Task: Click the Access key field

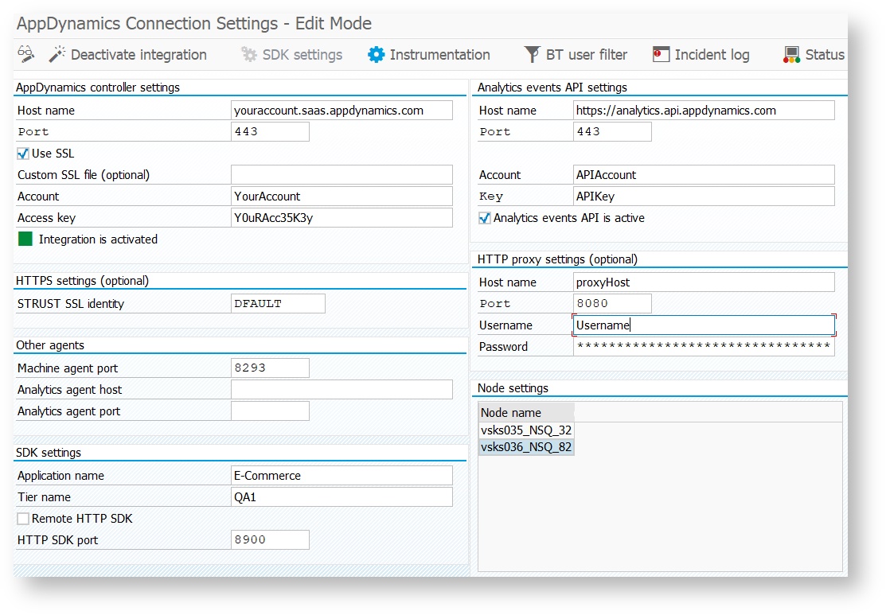Action: [342, 217]
